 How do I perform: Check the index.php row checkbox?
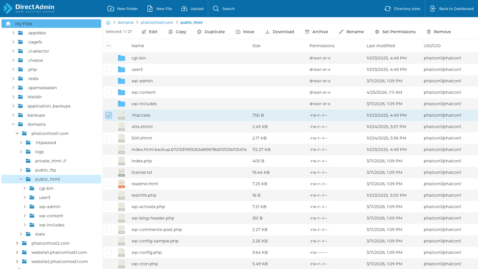[x=109, y=161]
